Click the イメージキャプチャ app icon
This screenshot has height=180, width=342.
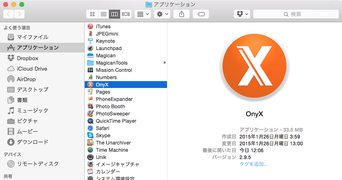(90, 164)
